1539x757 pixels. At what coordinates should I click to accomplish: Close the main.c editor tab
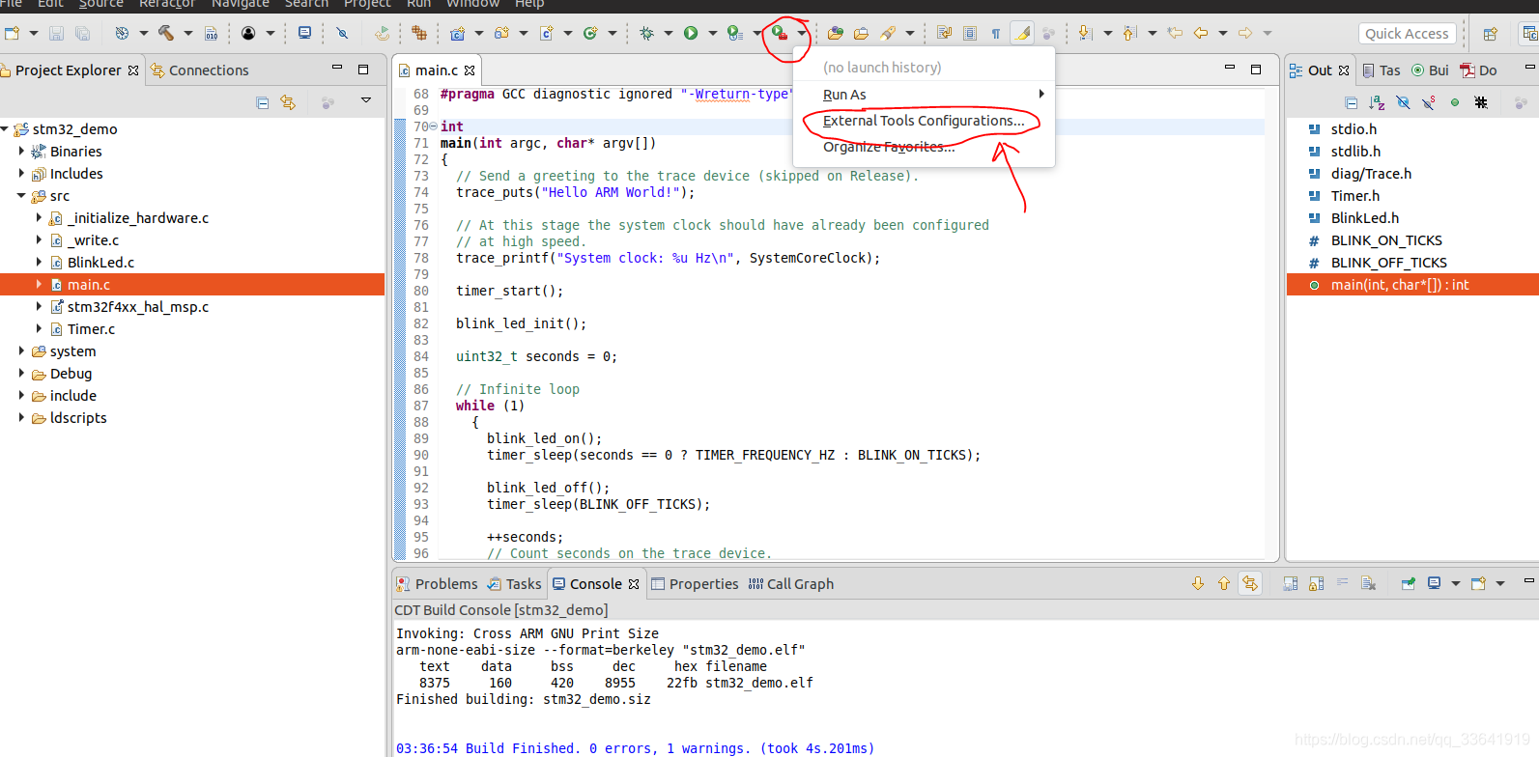[x=470, y=70]
